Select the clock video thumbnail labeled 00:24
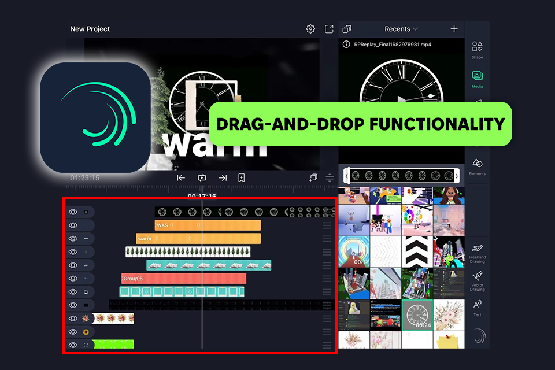Viewport: 555px width, 370px height. [x=417, y=315]
